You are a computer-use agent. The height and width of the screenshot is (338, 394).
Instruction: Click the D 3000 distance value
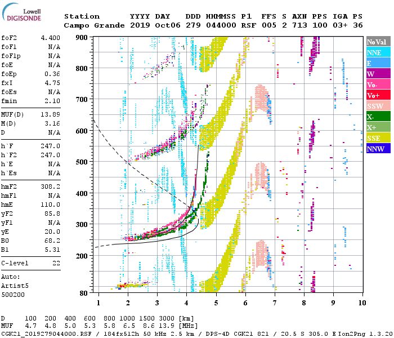click(x=167, y=319)
